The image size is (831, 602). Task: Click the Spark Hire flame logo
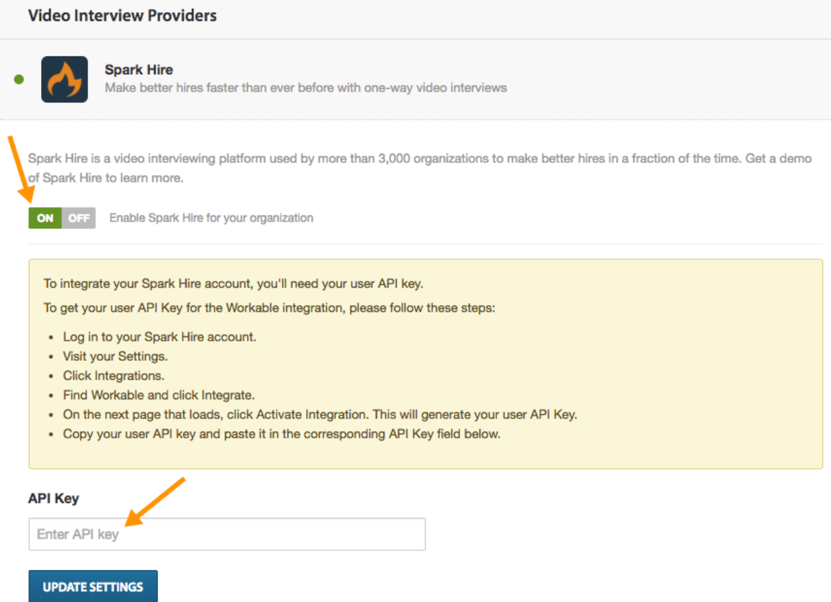coord(64,79)
